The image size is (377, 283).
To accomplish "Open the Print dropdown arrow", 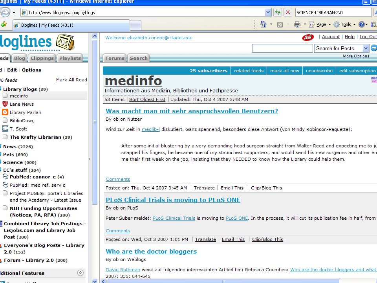I will [305, 24].
